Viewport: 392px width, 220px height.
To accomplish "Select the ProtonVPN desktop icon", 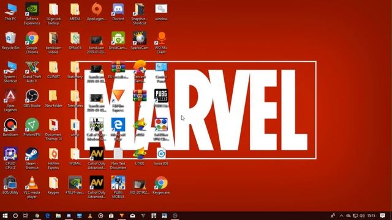I will pyautogui.click(x=32, y=128).
